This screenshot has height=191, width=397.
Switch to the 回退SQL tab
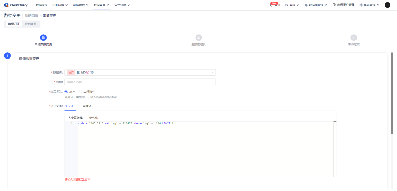click(88, 106)
